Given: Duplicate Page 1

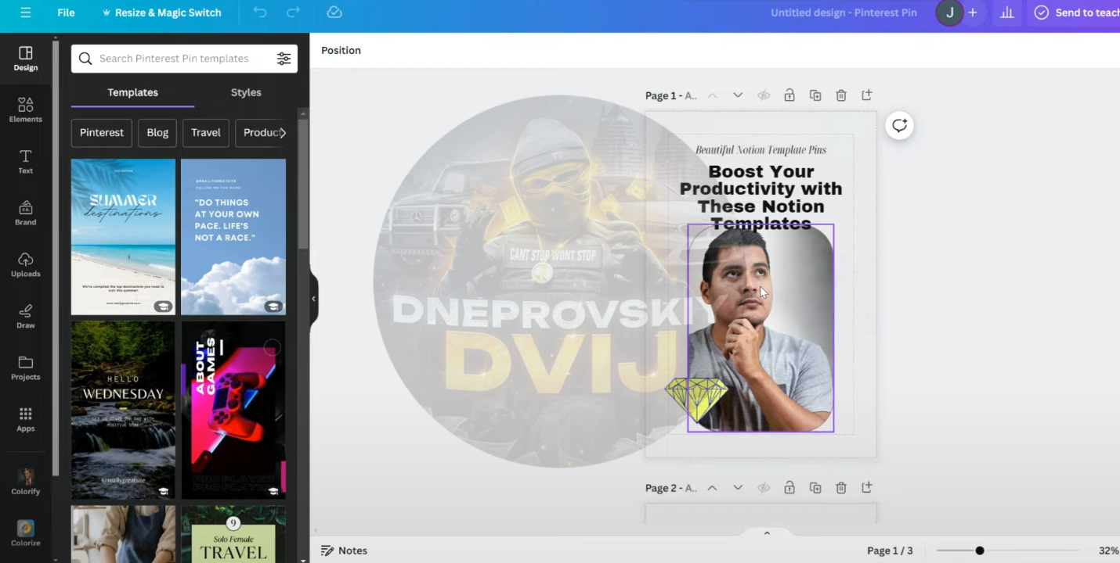Looking at the screenshot, I should point(815,95).
